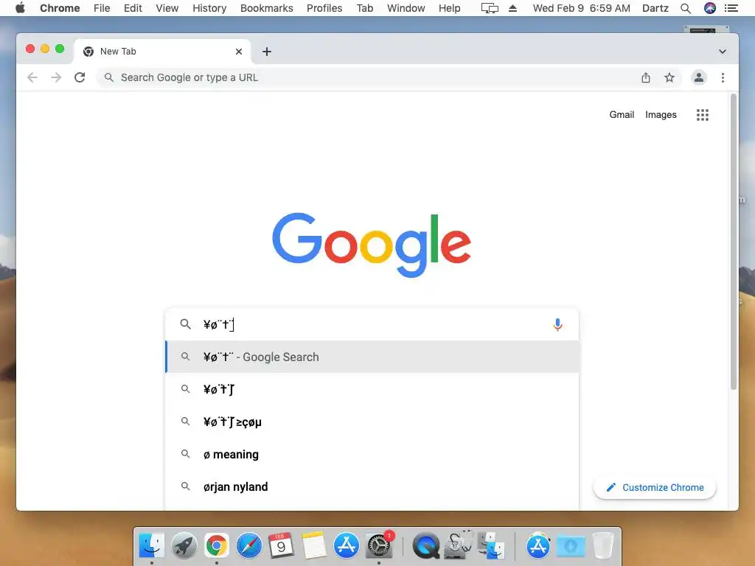Open the Profiles menu
The width and height of the screenshot is (755, 566).
(324, 8)
